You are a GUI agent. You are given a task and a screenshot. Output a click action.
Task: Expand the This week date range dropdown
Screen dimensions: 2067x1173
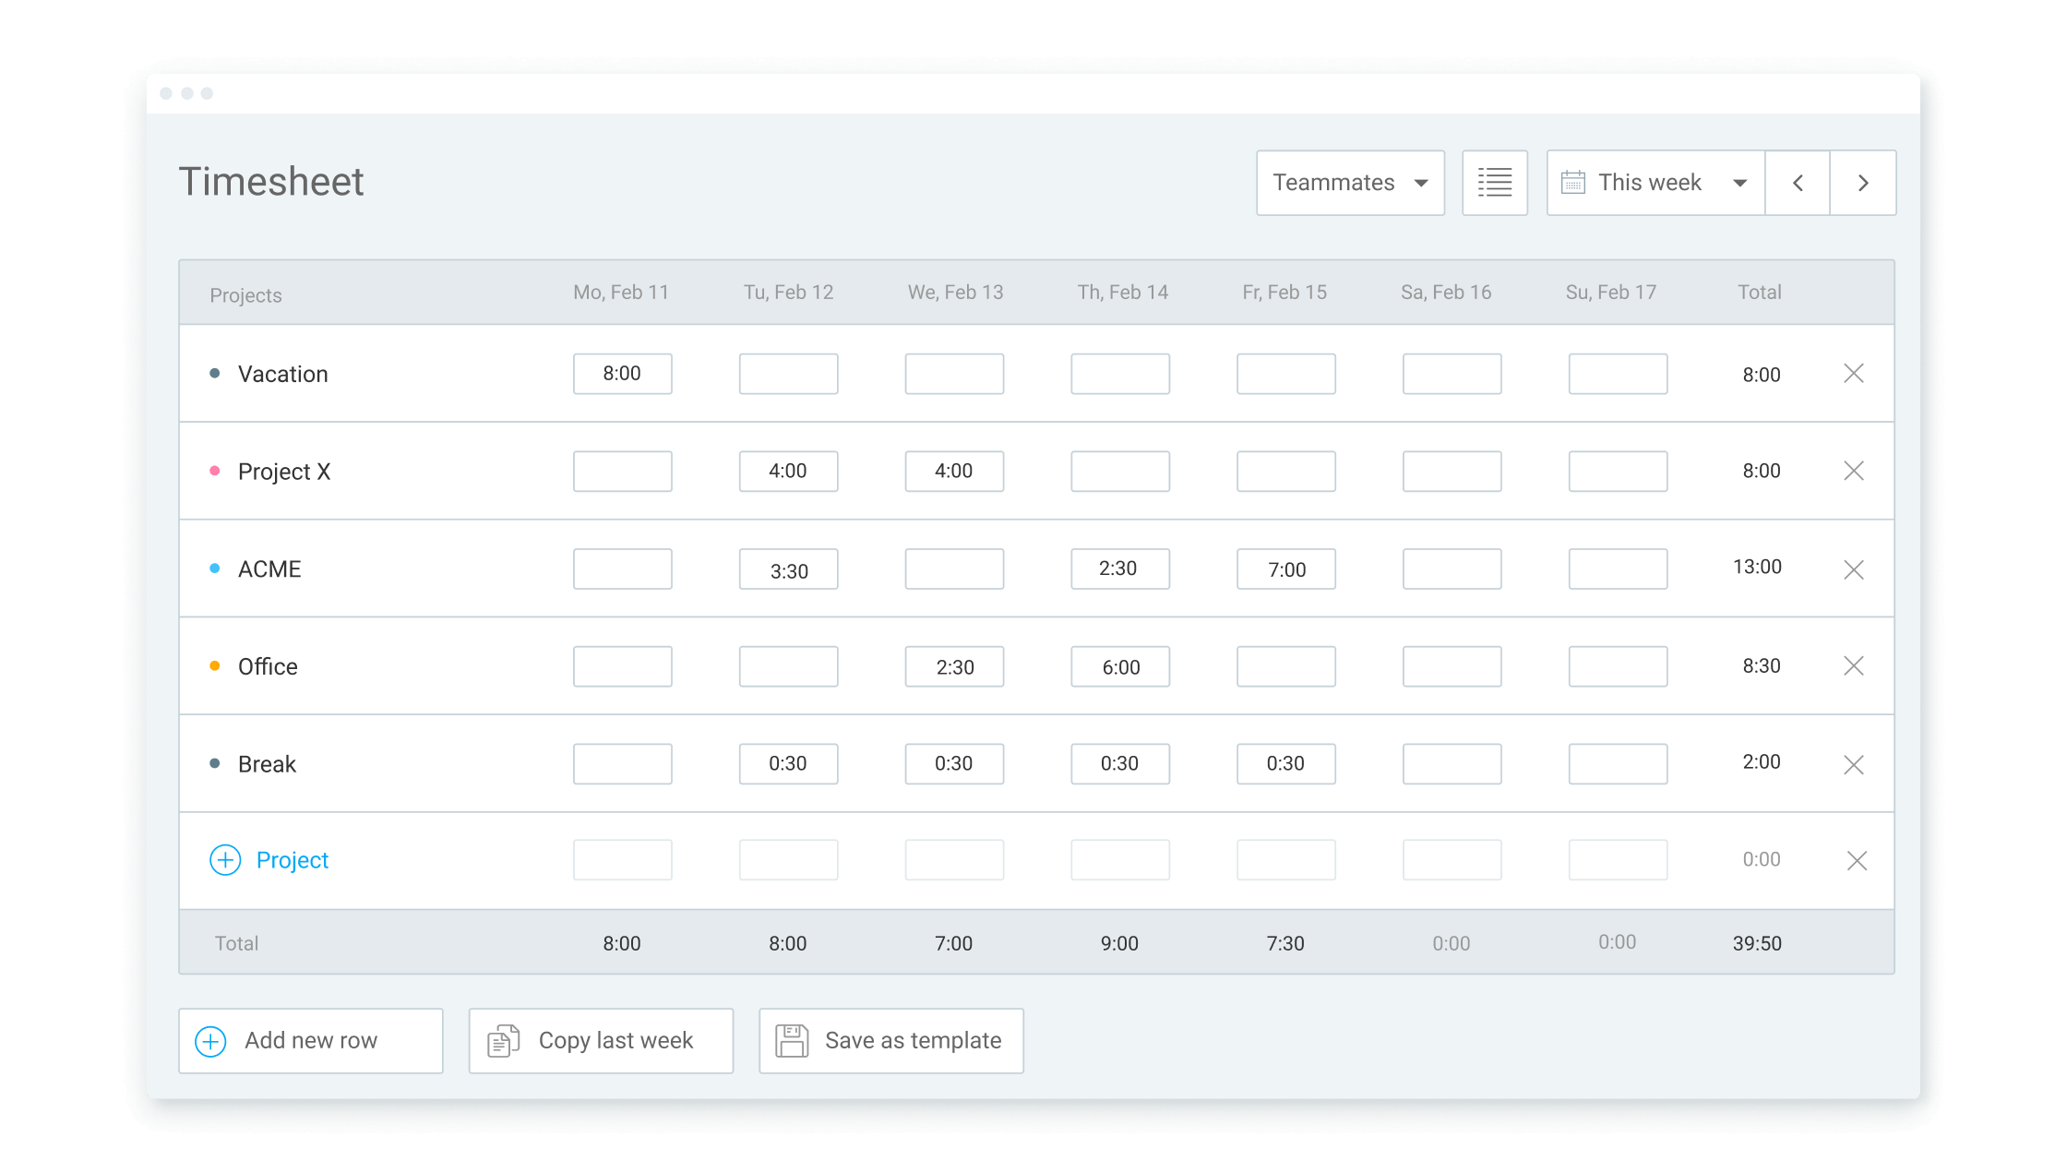click(1655, 183)
